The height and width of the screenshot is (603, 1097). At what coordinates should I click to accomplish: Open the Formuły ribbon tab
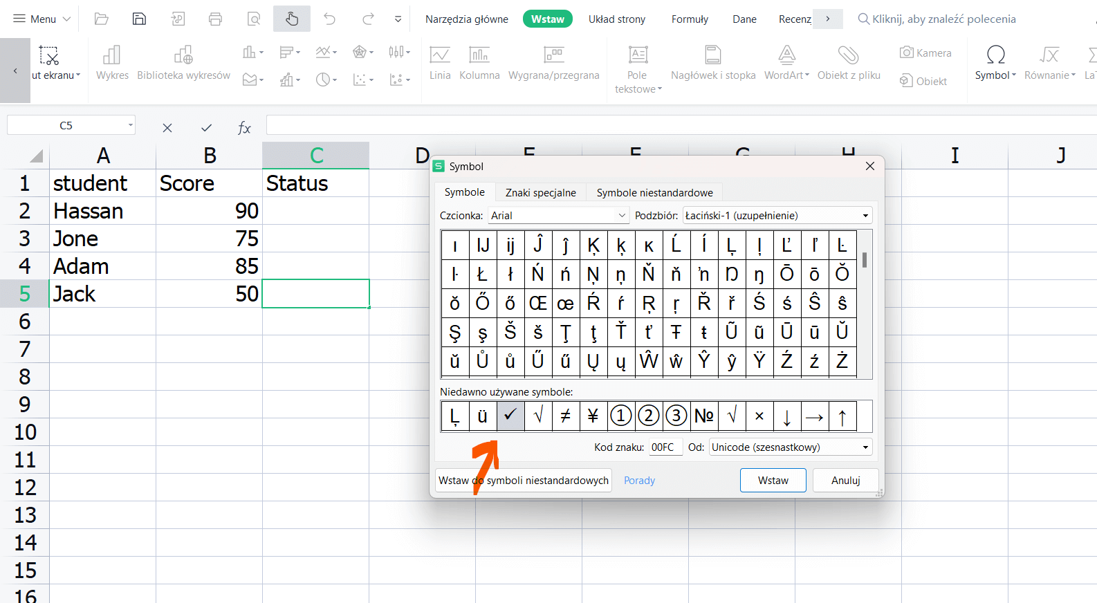pos(689,19)
